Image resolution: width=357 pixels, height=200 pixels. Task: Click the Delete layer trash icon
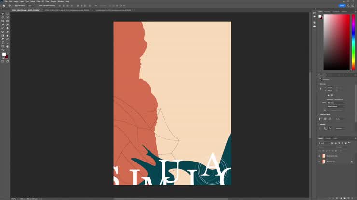[x=352, y=198]
